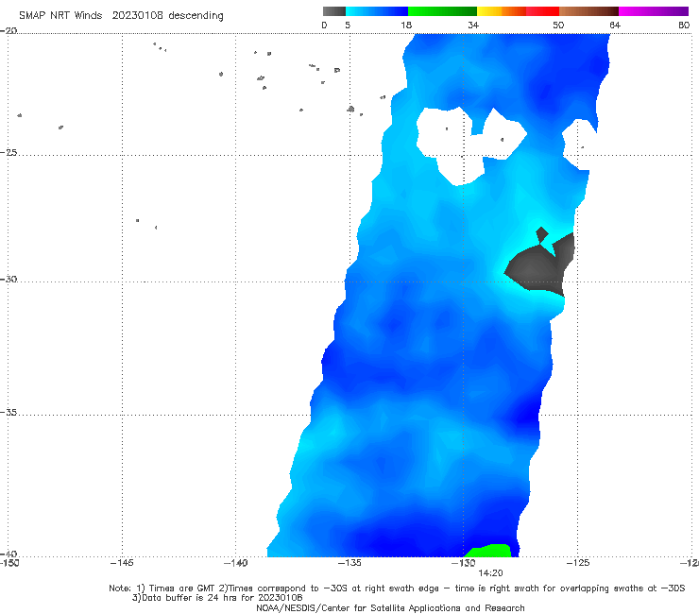Click the longitude axis label '-125'
Viewport: 699px width, 614px height.
coord(578,563)
